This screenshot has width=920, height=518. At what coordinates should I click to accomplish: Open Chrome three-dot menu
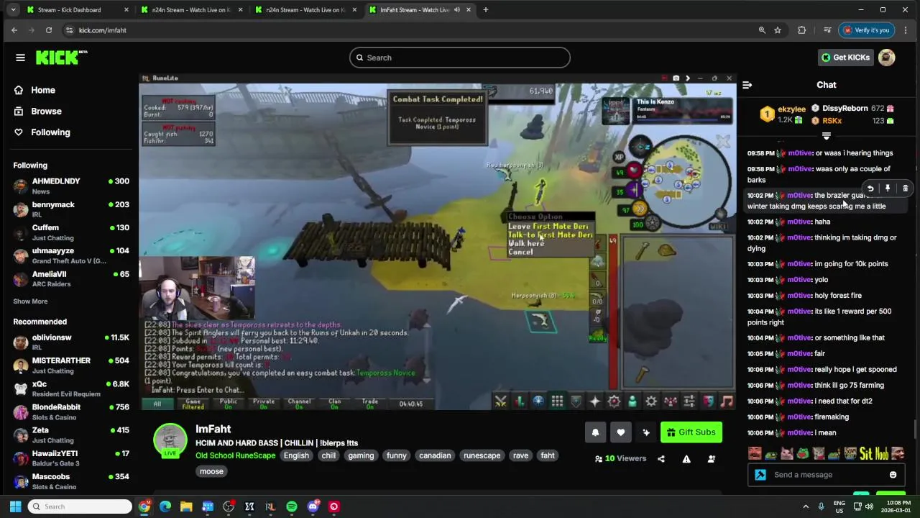point(905,30)
